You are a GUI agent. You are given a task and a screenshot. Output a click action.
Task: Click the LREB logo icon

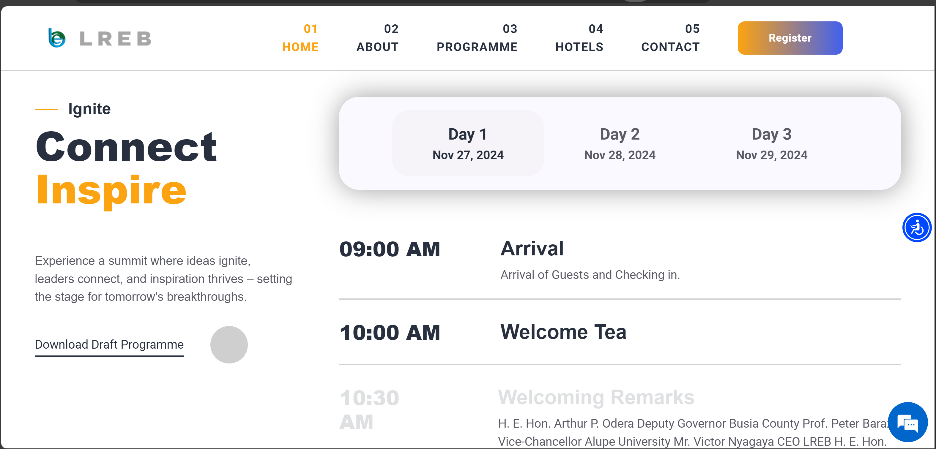click(x=57, y=38)
